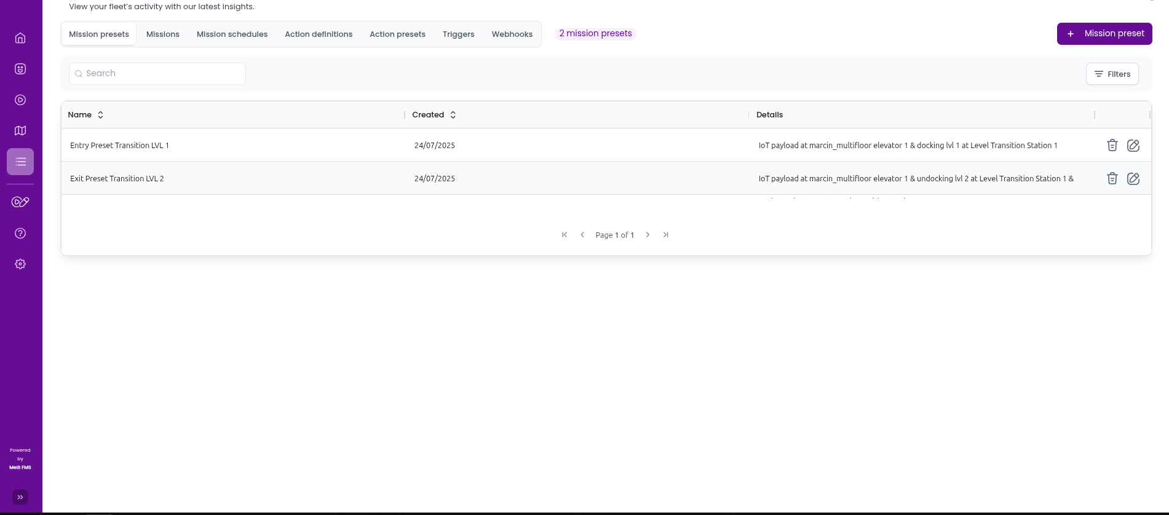Open the Filters panel
Screen dimensions: 1169x515
click(1112, 74)
